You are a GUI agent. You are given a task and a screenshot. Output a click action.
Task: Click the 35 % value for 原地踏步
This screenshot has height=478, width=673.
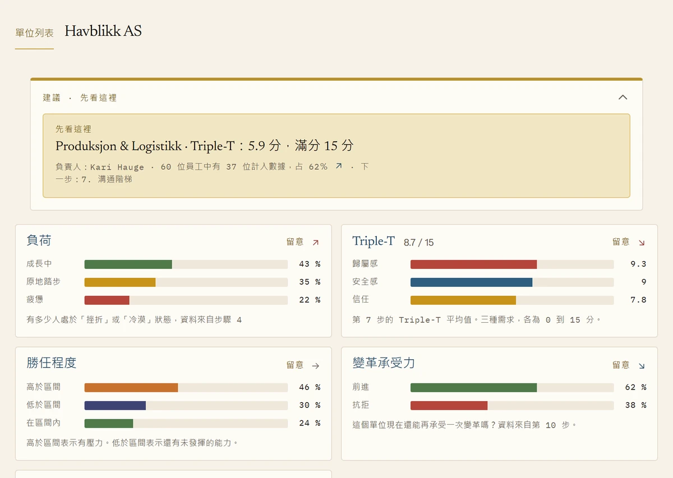click(310, 282)
